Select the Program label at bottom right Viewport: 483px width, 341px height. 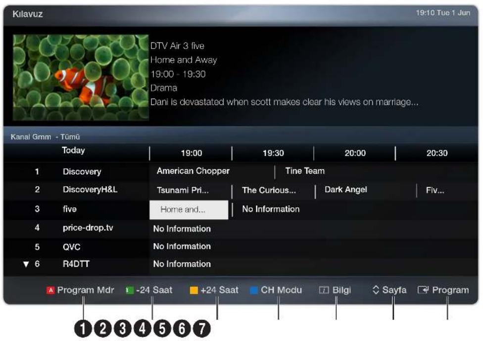pos(450,290)
